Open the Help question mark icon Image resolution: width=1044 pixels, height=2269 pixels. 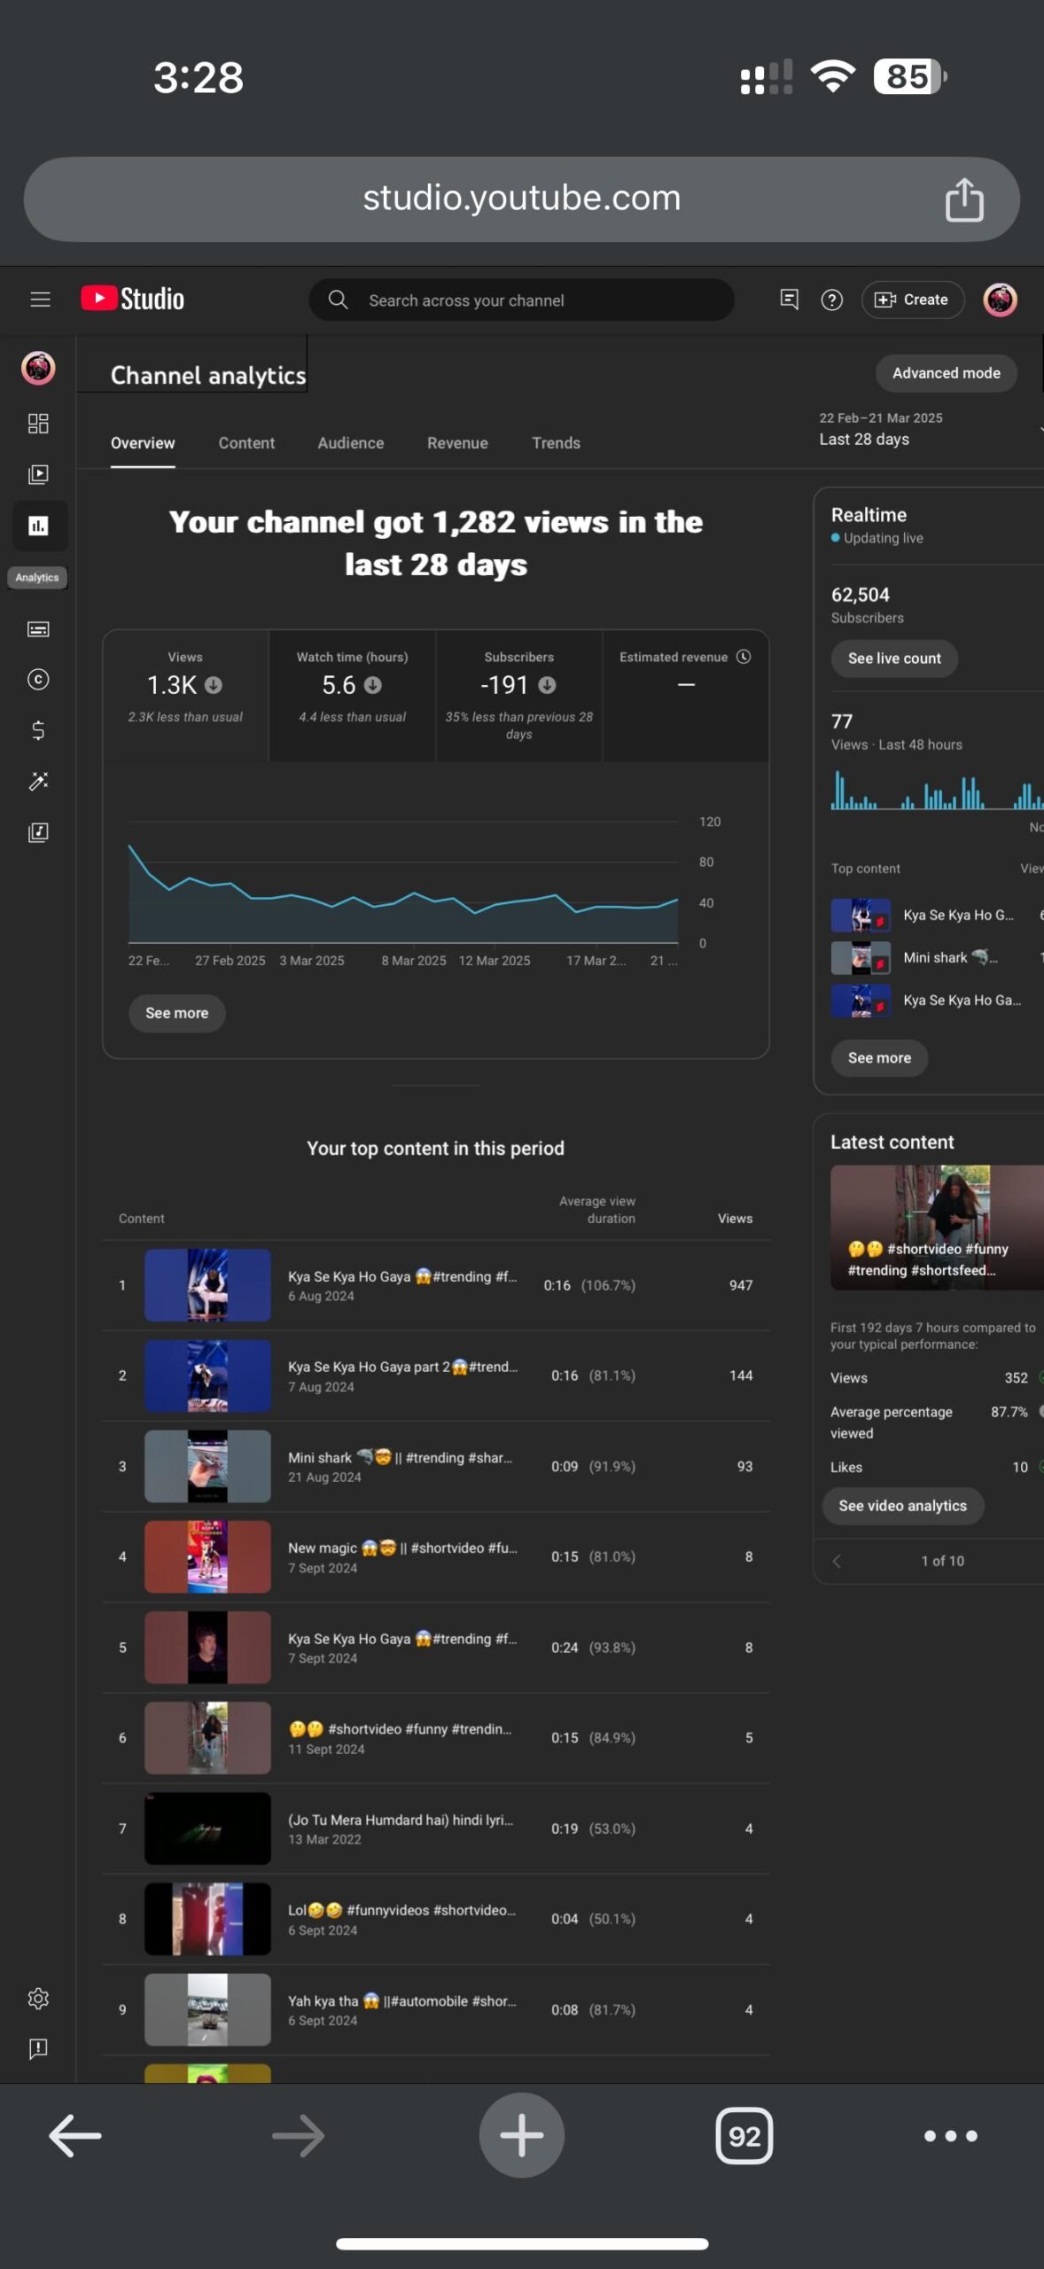831,300
